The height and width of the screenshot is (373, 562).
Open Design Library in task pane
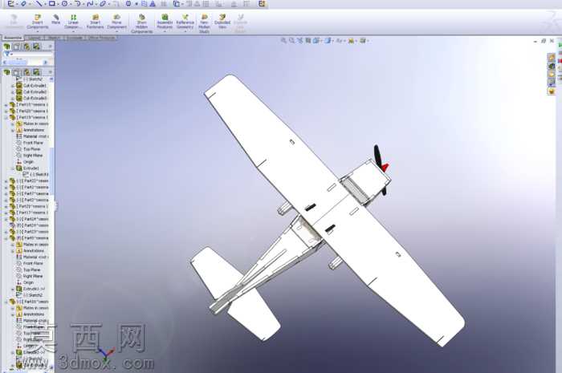[552, 66]
